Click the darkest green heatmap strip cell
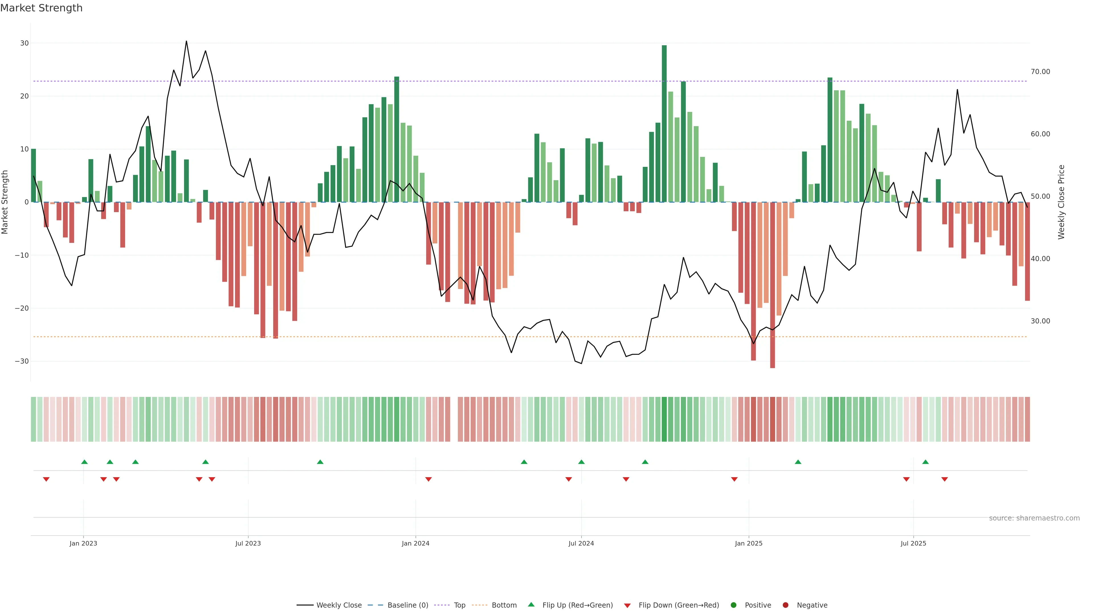 664,419
